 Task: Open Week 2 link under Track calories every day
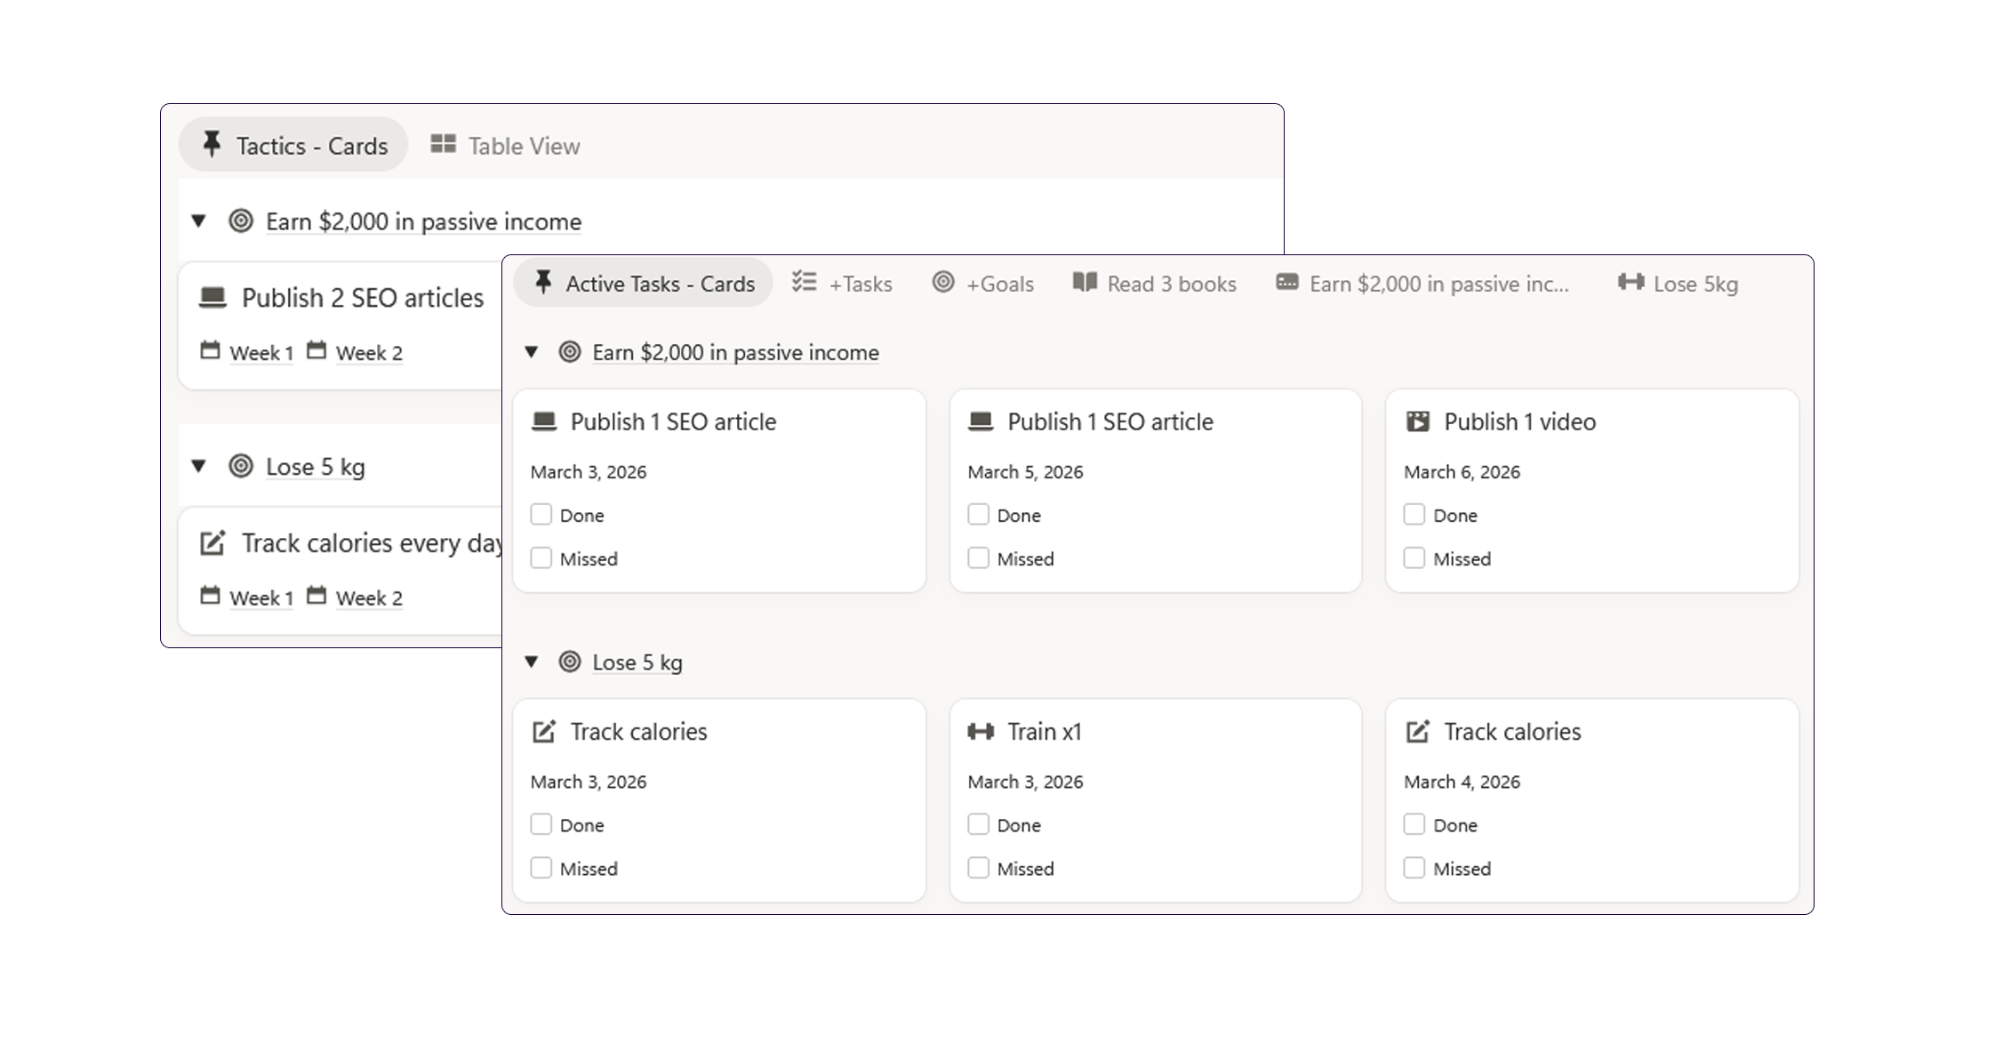tap(368, 598)
